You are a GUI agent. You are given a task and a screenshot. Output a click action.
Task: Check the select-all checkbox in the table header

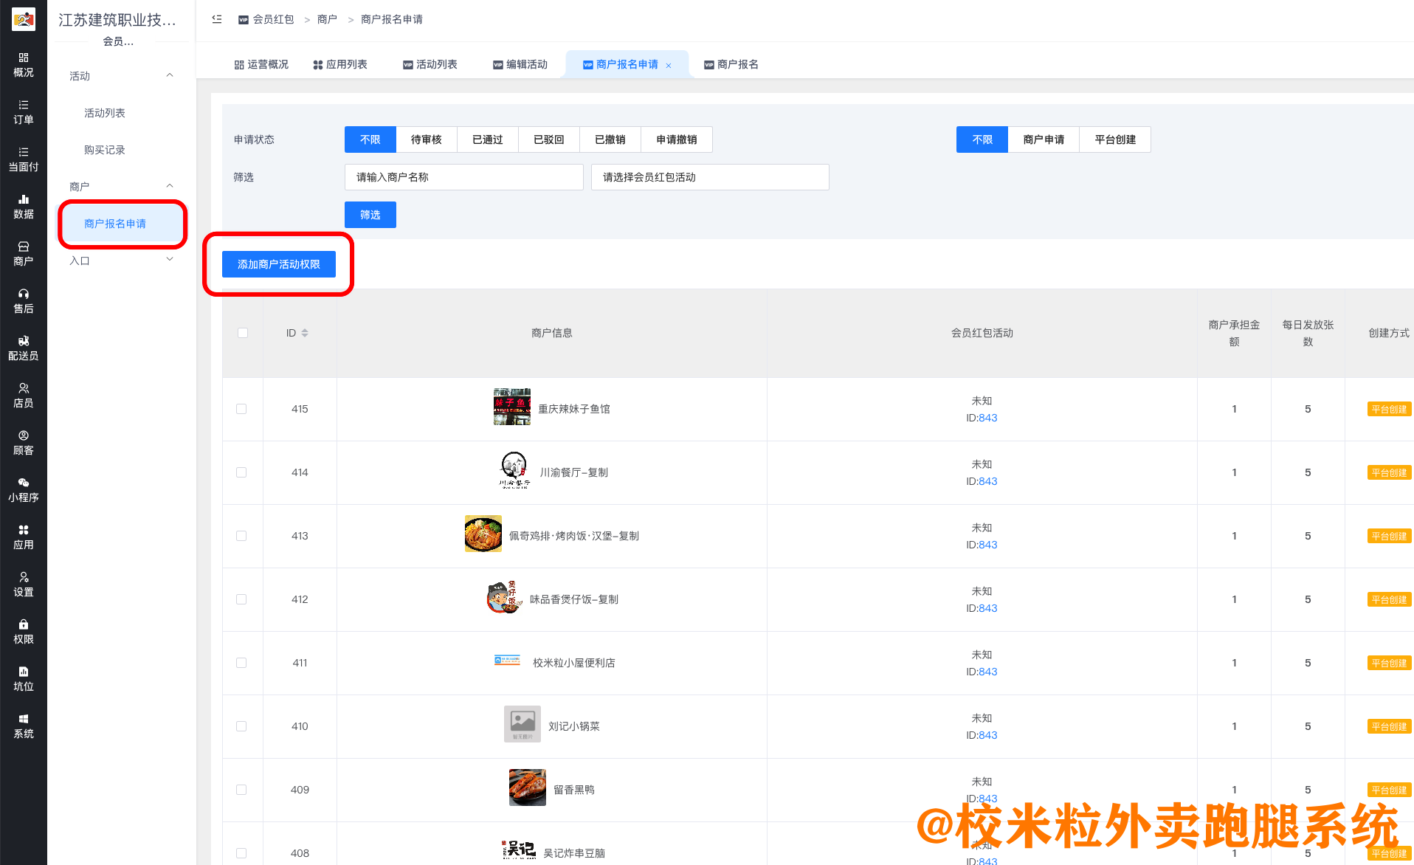[x=242, y=333]
